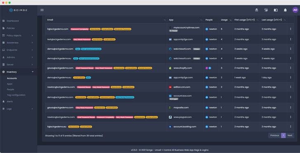Click email it@scirgedemo.eu
The height and width of the screenshot is (153, 300).
click(56, 127)
